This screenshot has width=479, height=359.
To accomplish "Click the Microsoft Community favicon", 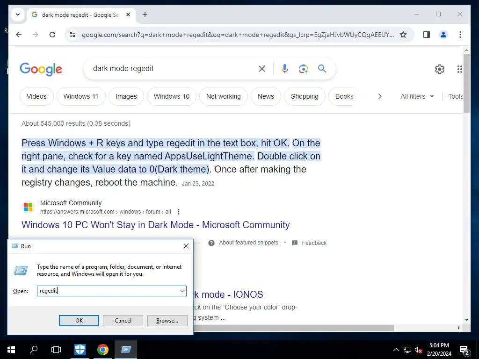I will (28, 207).
